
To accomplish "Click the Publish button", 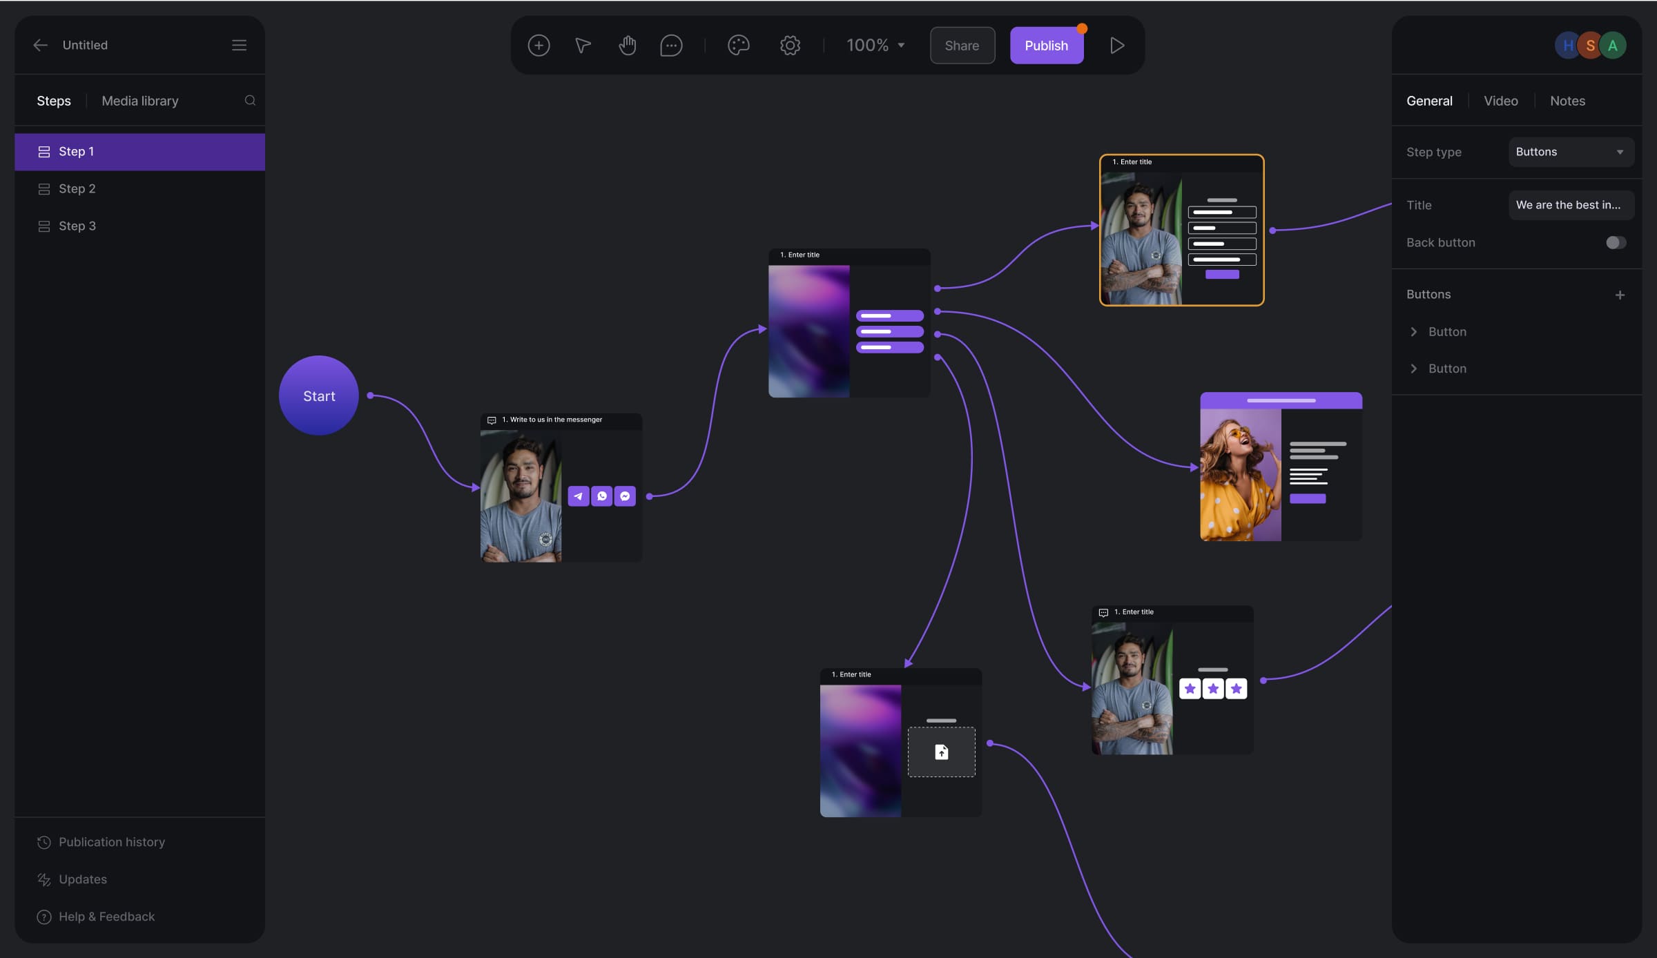I will 1046,46.
